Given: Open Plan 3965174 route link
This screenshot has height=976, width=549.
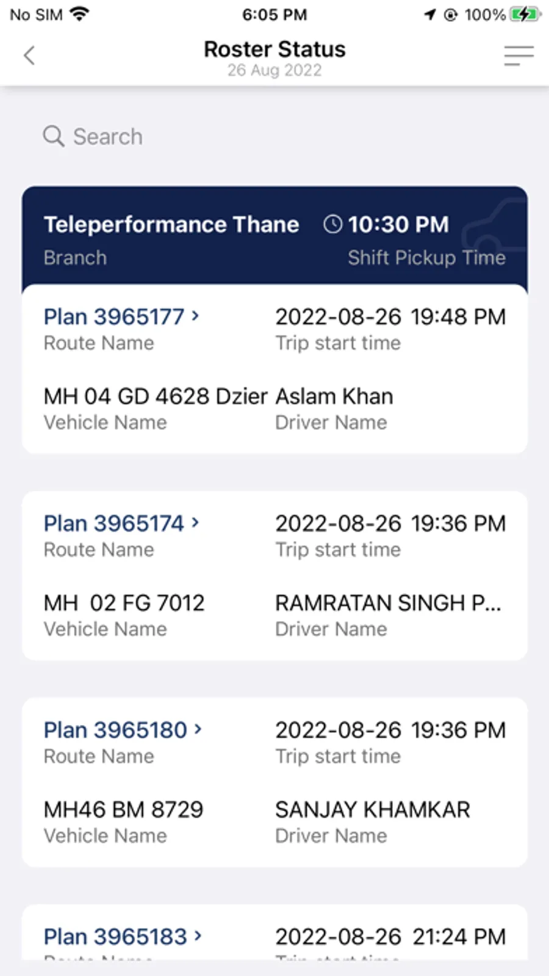Looking at the screenshot, I should [114, 523].
